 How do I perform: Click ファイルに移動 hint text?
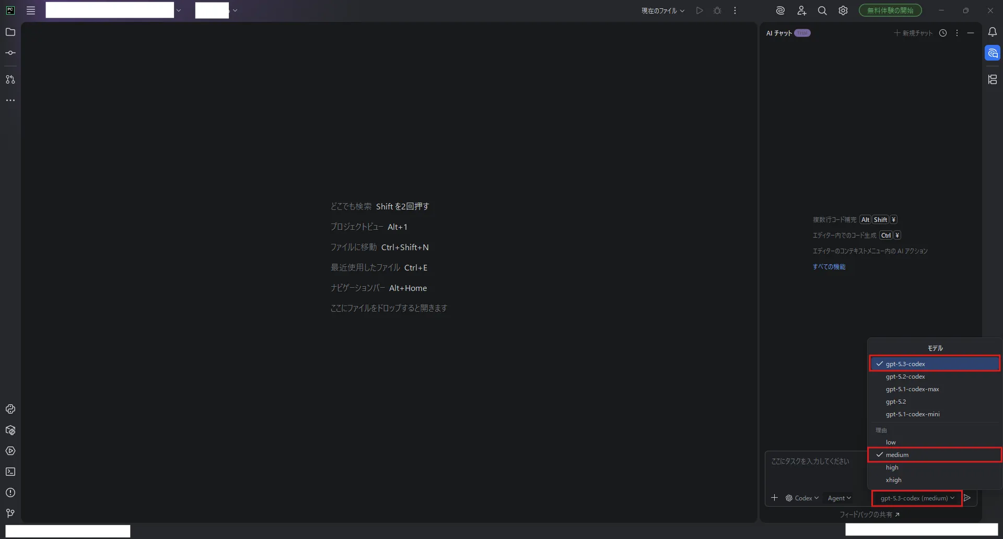pos(354,247)
